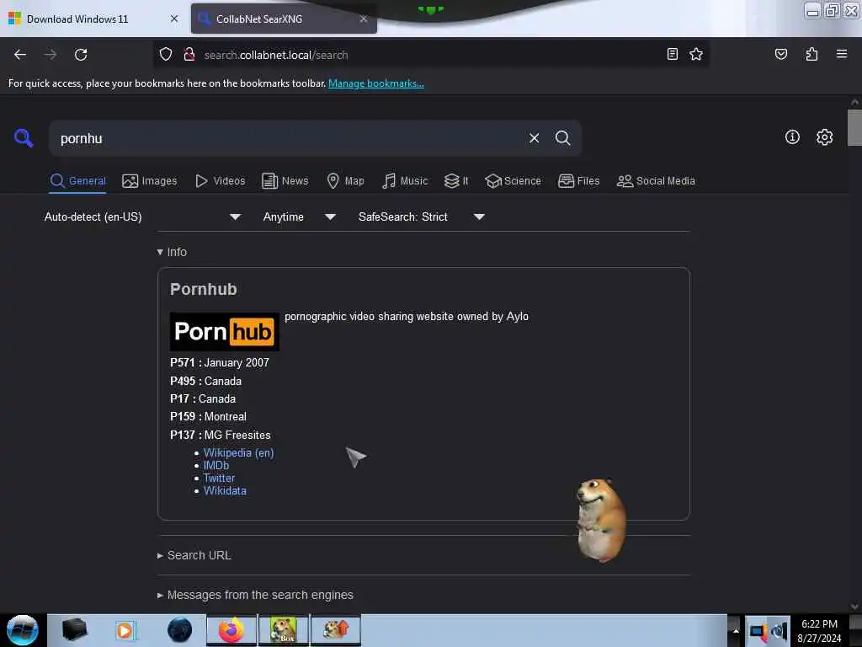This screenshot has width=862, height=647.
Task: Collapse the Info section
Action: [x=172, y=252]
